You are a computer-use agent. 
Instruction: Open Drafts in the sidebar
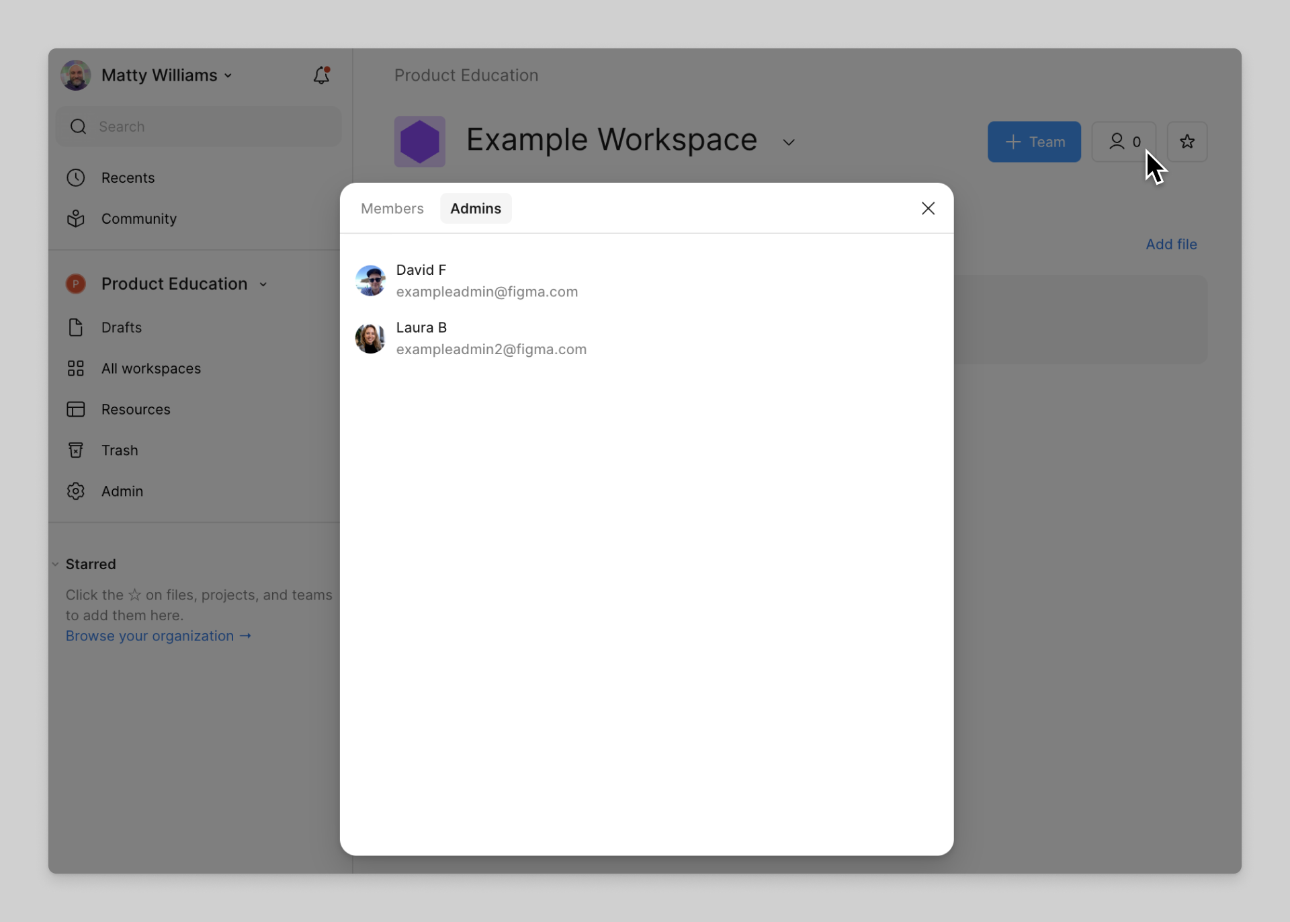[121, 328]
